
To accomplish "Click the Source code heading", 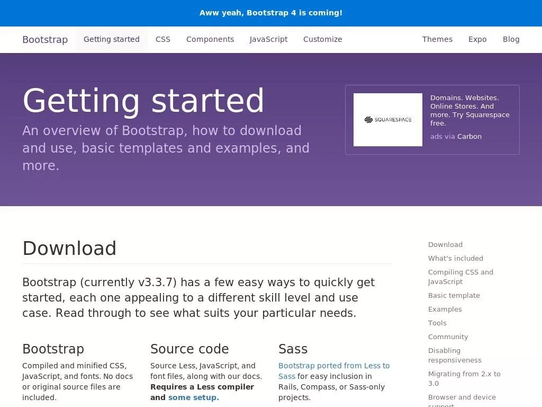I will 189,349.
